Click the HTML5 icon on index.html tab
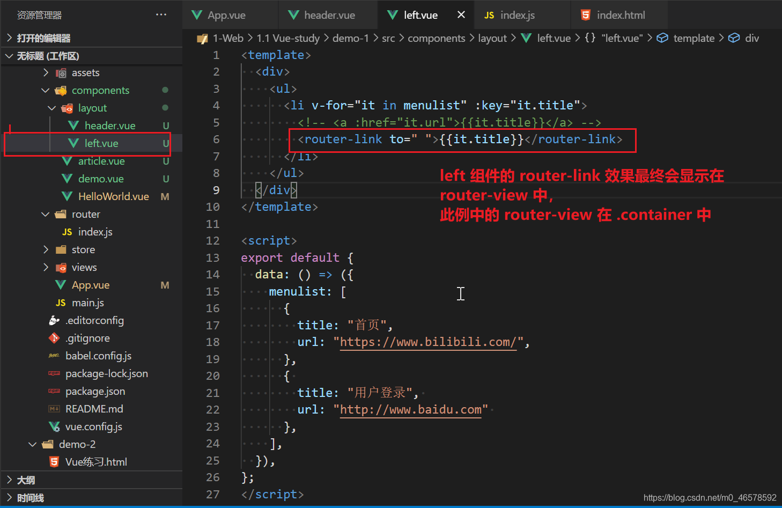Image resolution: width=782 pixels, height=508 pixels. 586,15
